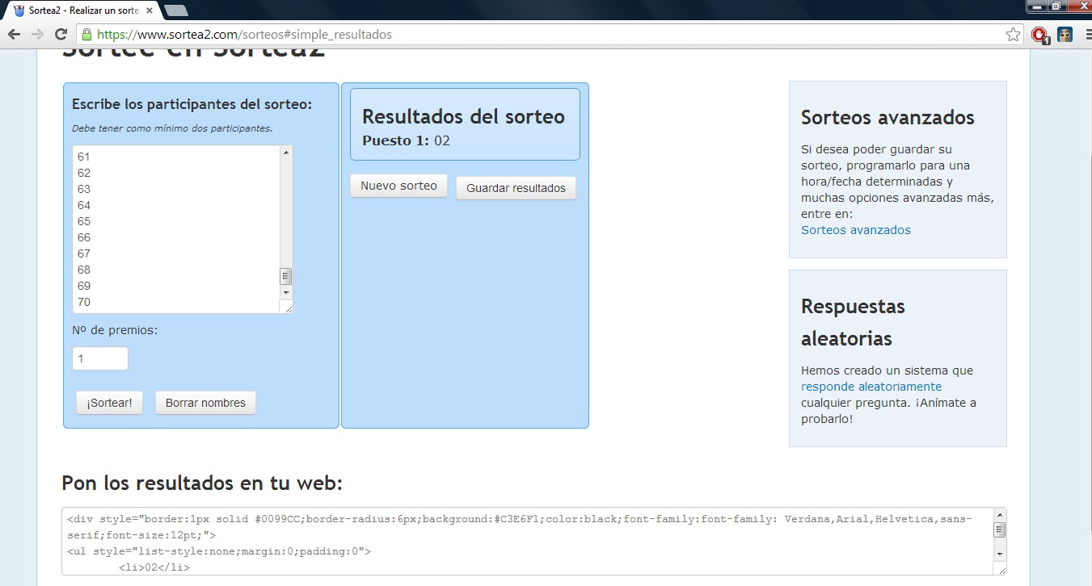The height and width of the screenshot is (586, 1092).
Task: Click the browser back arrow
Action: click(x=14, y=35)
